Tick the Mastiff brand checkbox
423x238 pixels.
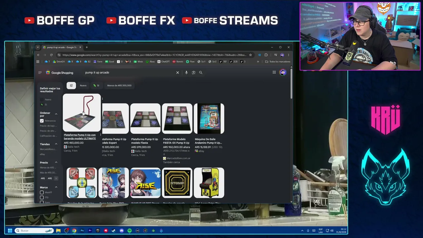click(x=42, y=192)
